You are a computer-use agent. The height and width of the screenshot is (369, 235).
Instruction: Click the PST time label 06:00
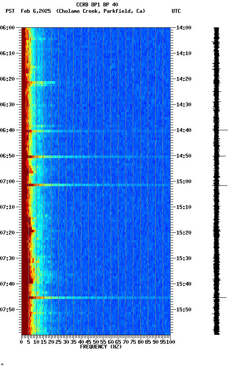7,28
